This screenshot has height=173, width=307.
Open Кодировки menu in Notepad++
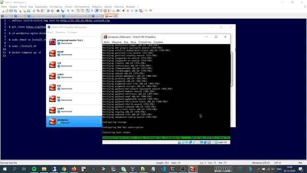pyautogui.click(x=41, y=7)
